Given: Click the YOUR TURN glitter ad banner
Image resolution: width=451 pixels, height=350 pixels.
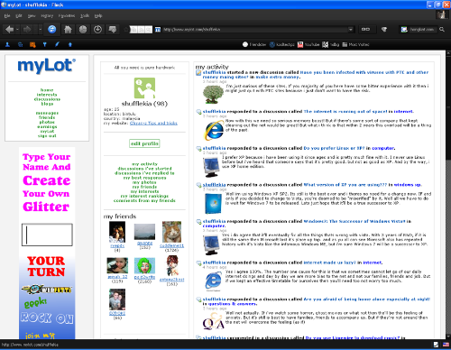Looking at the screenshot, I should point(47,266).
